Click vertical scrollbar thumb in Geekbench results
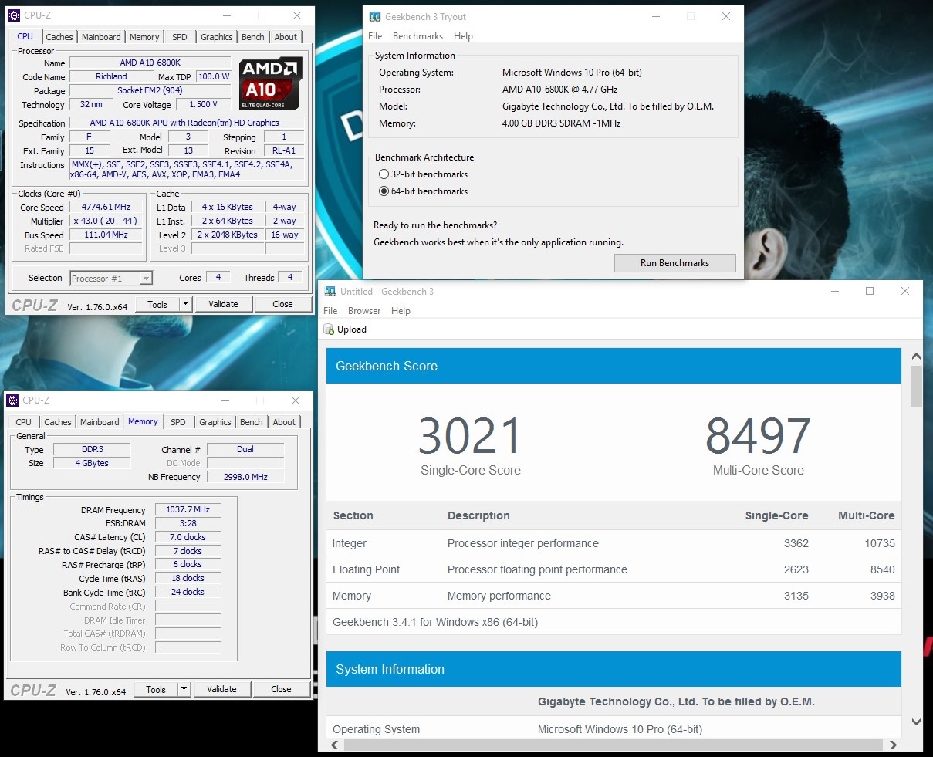The height and width of the screenshot is (757, 933). [916, 387]
